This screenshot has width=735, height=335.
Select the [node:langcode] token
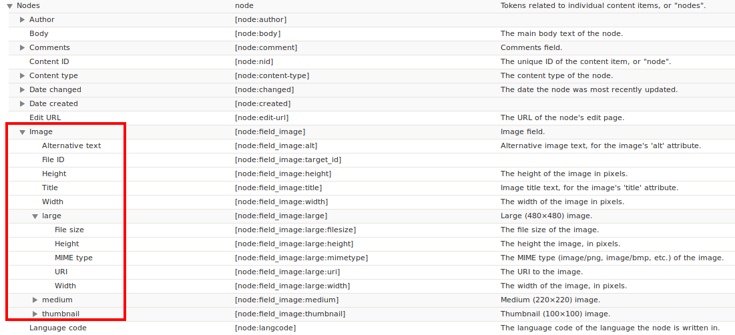coord(265,328)
